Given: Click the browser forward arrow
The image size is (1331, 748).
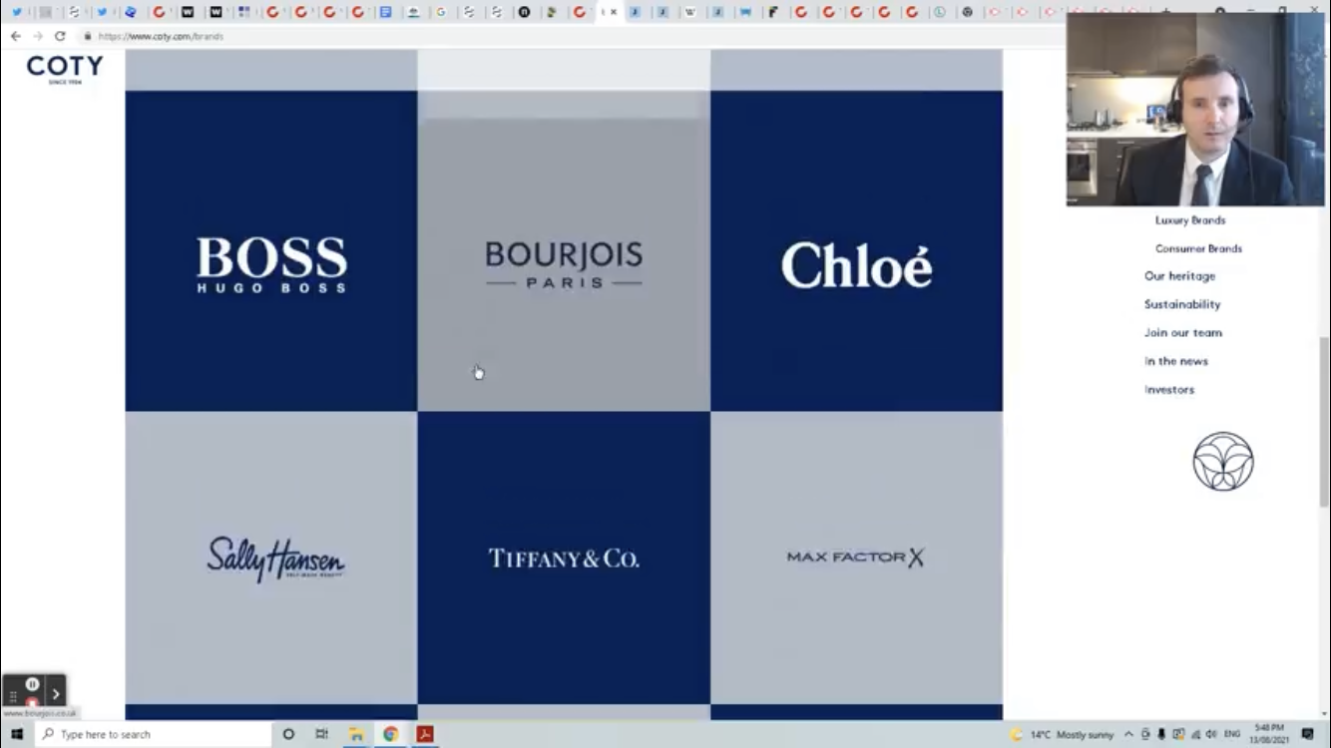Looking at the screenshot, I should (38, 36).
